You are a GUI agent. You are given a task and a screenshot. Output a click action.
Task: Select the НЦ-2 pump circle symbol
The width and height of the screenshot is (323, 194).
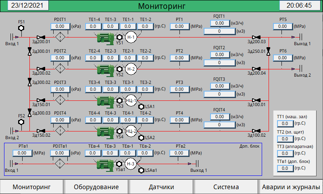[x=131, y=131]
